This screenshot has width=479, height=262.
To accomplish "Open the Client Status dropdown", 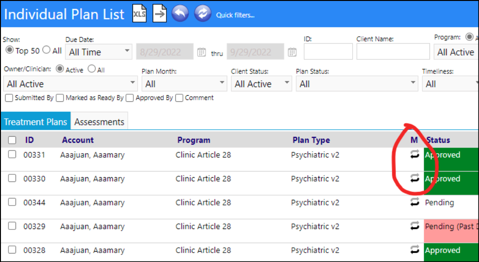I will point(262,84).
